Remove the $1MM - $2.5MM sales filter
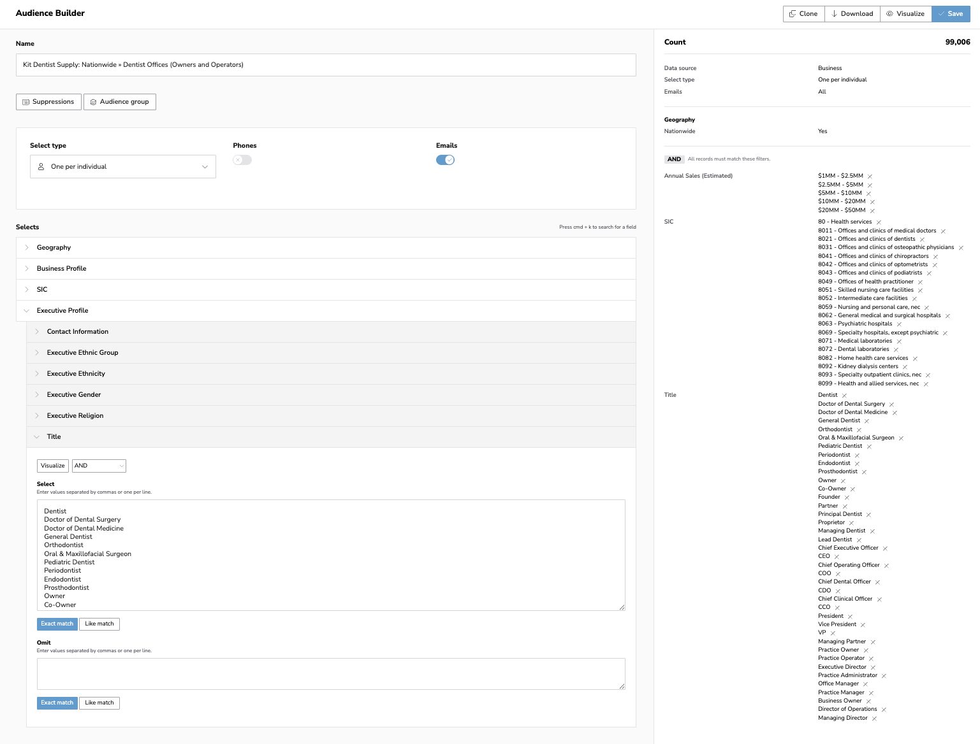Viewport: 980px width, 744px height. [870, 176]
